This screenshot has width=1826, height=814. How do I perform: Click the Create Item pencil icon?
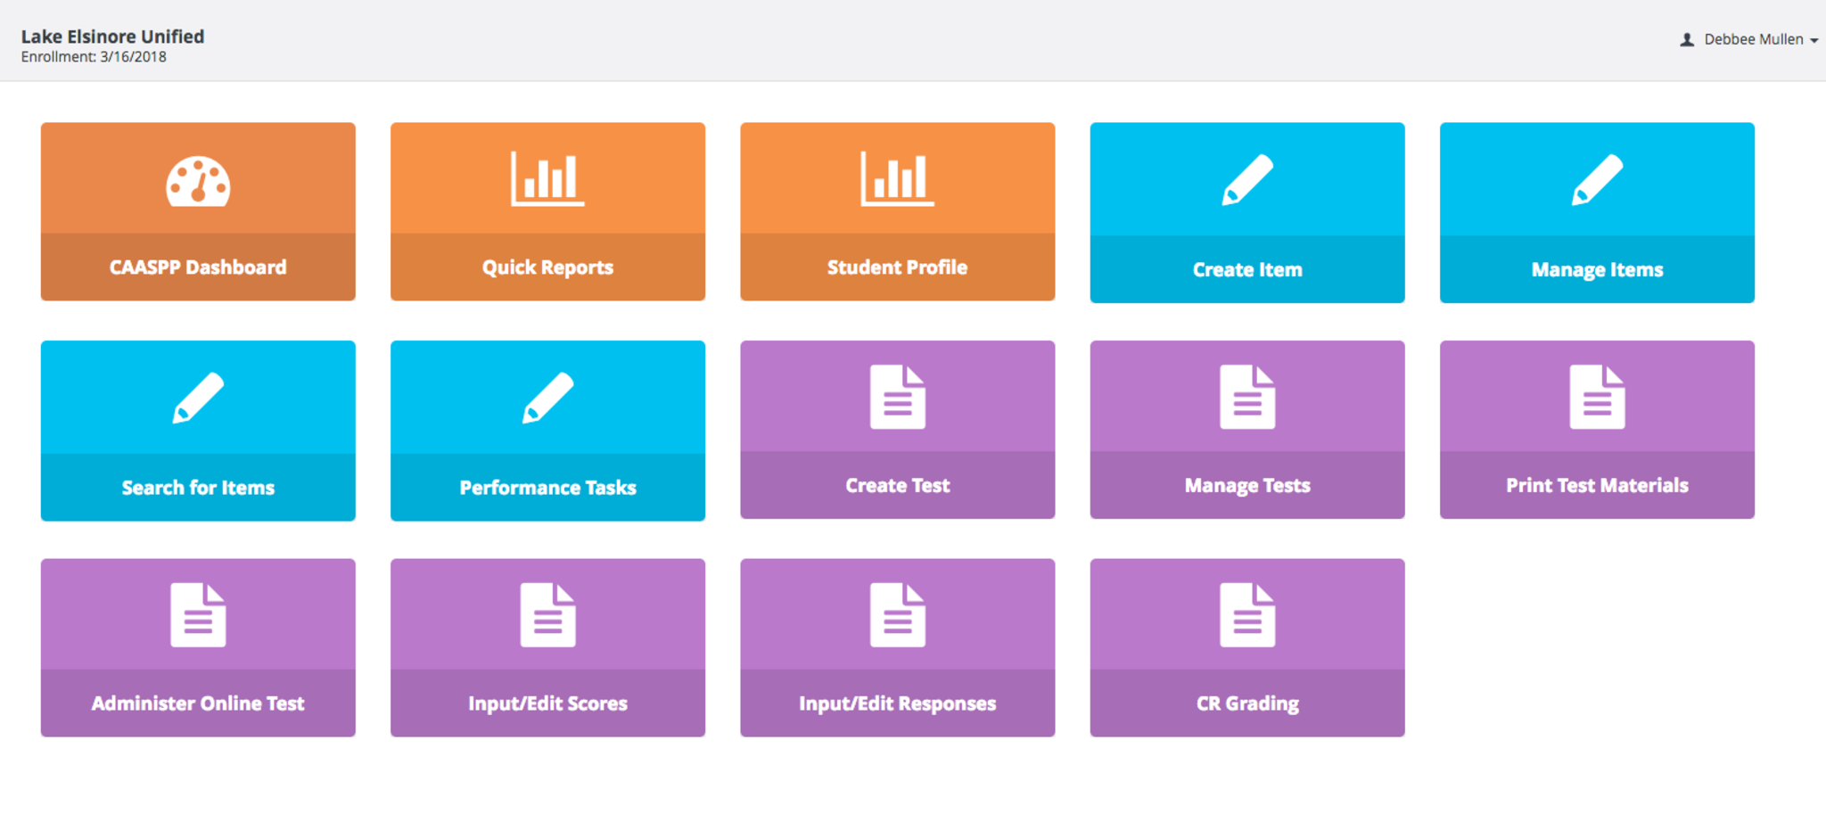tap(1246, 180)
